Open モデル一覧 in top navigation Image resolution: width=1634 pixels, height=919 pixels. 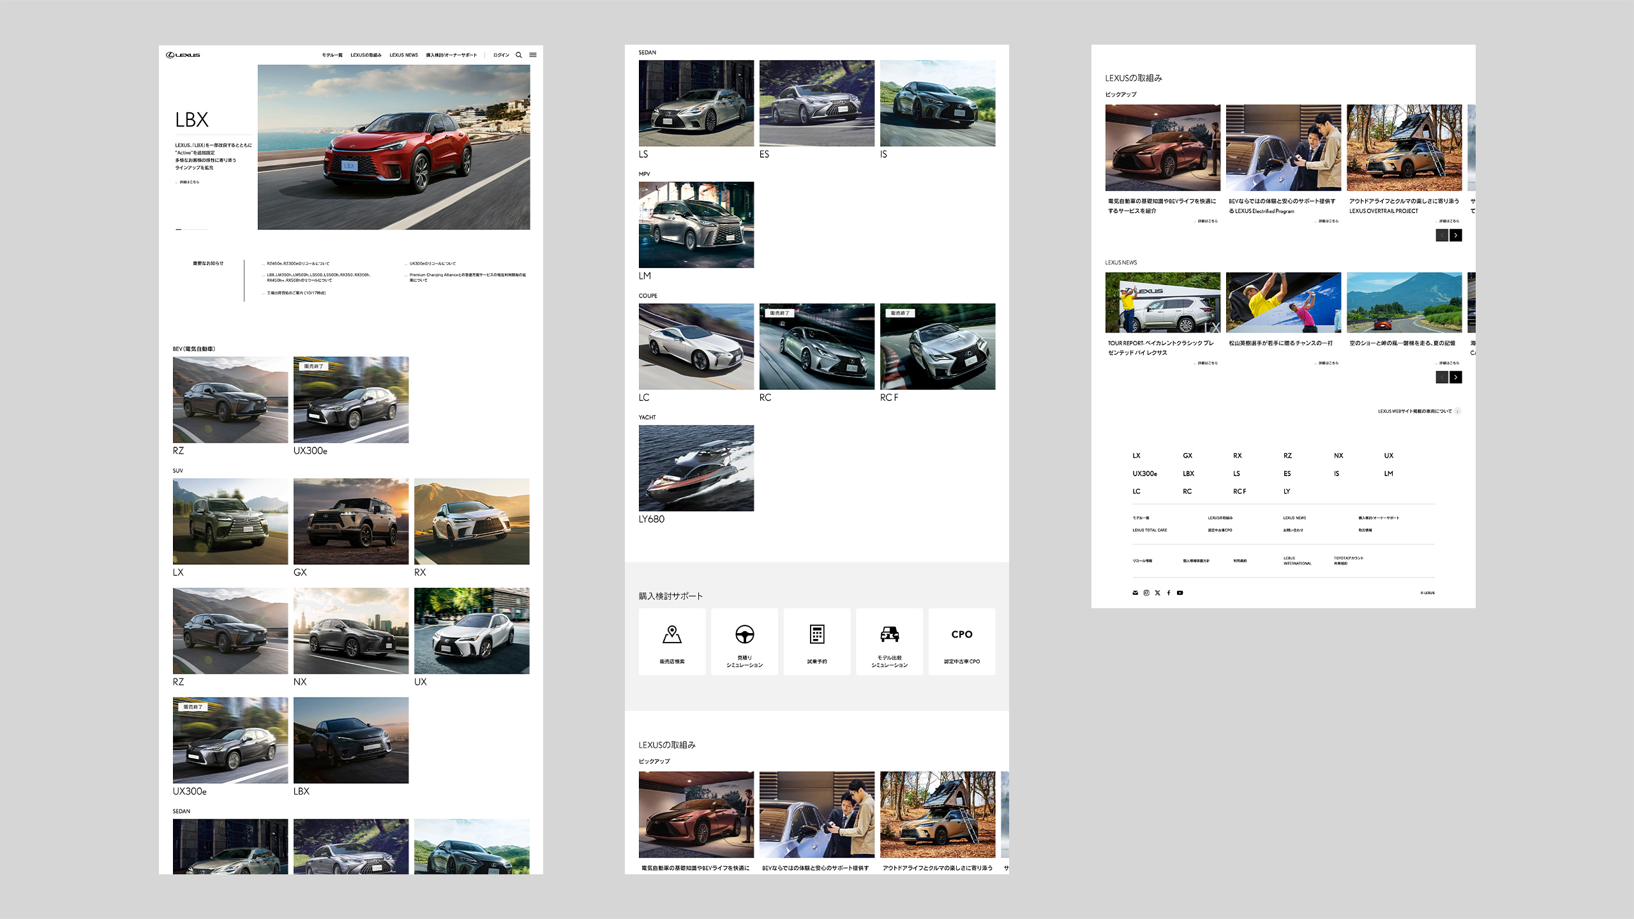point(332,55)
